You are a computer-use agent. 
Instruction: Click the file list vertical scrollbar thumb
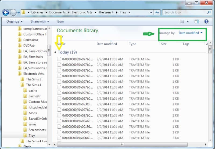coord(210,49)
